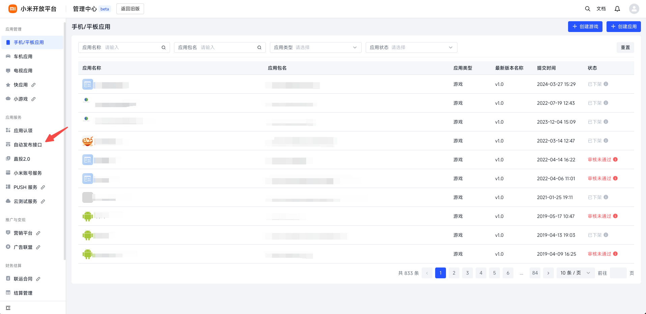
Task: Click the 小米账号服务 sidebar icon
Action: click(8, 173)
